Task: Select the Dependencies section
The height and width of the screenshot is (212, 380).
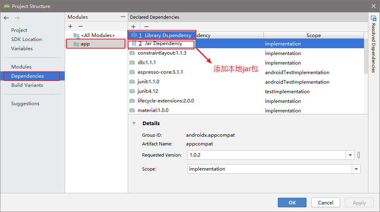Action: pyautogui.click(x=32, y=76)
